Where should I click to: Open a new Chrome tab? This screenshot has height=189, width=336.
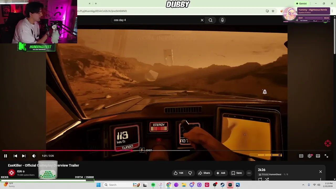[x=96, y=3]
